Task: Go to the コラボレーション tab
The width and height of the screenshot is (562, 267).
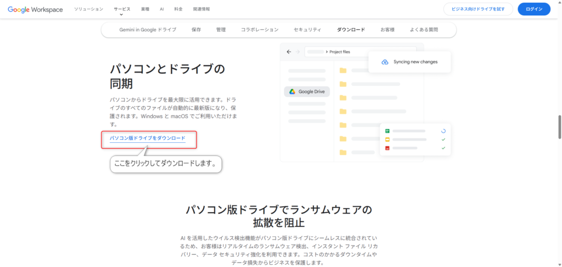Action: pos(260,30)
